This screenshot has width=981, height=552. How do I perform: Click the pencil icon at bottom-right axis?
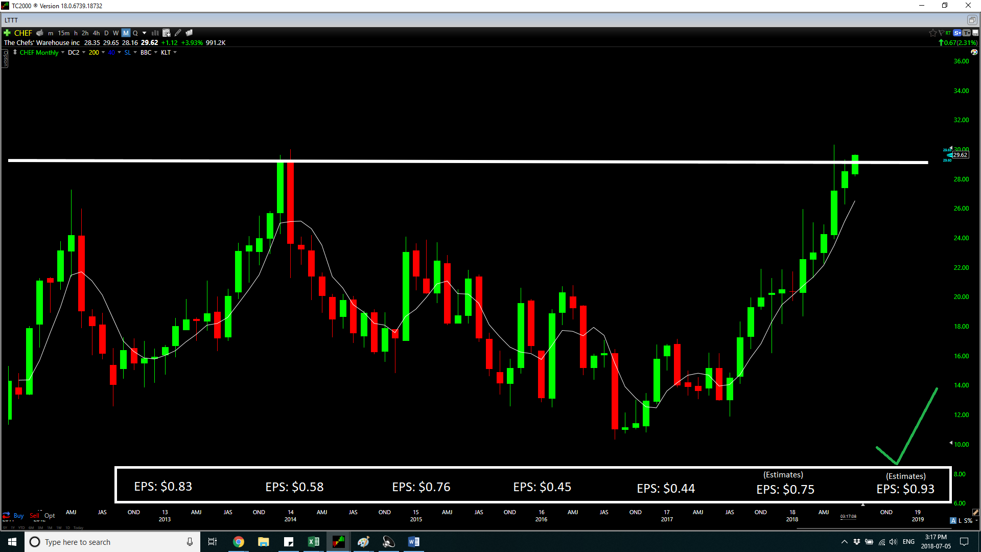click(975, 512)
